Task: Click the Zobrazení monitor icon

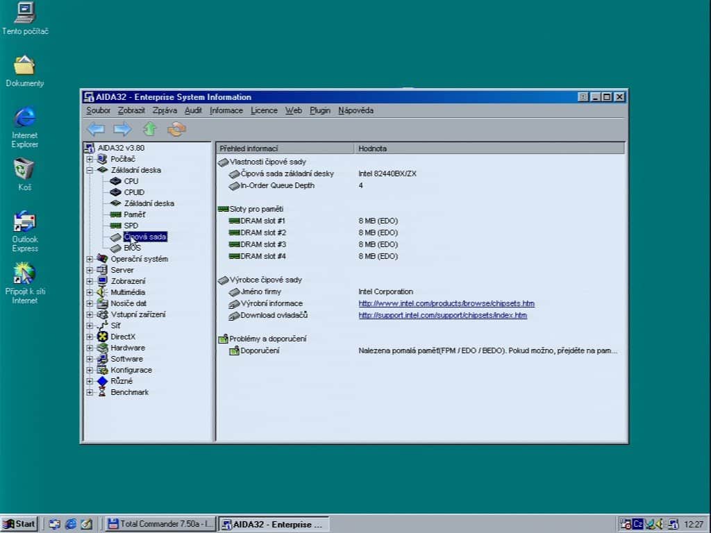Action: 103,280
